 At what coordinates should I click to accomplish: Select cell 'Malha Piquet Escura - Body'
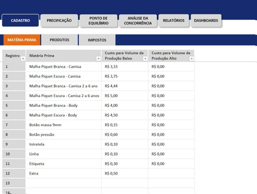pyautogui.click(x=64, y=115)
